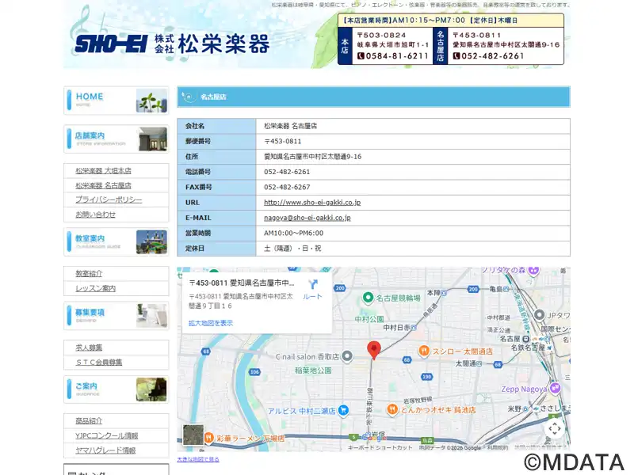Click アルビス 中村二瀬店 shopping marker
The width and height of the screenshot is (634, 475).
coord(343,410)
